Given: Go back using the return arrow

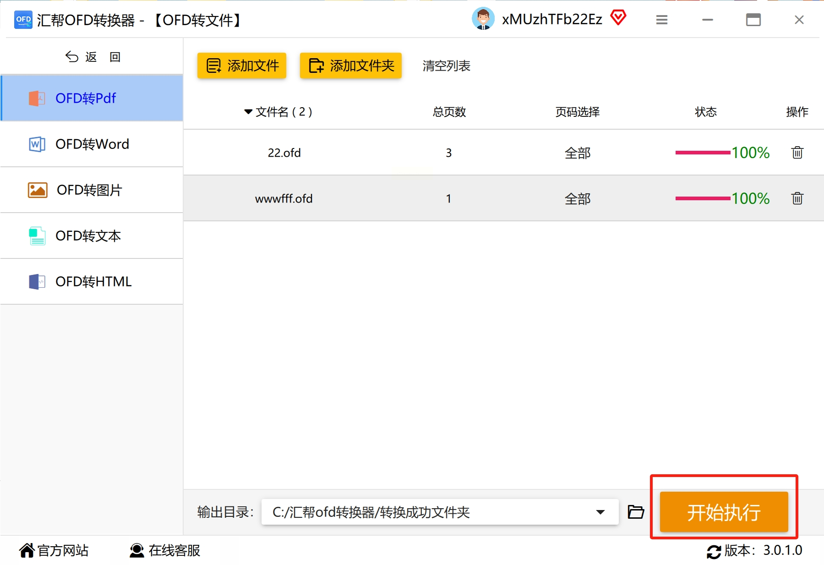Looking at the screenshot, I should tap(72, 57).
